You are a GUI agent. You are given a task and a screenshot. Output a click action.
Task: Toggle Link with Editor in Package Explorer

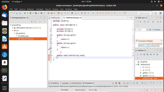tap(35, 21)
